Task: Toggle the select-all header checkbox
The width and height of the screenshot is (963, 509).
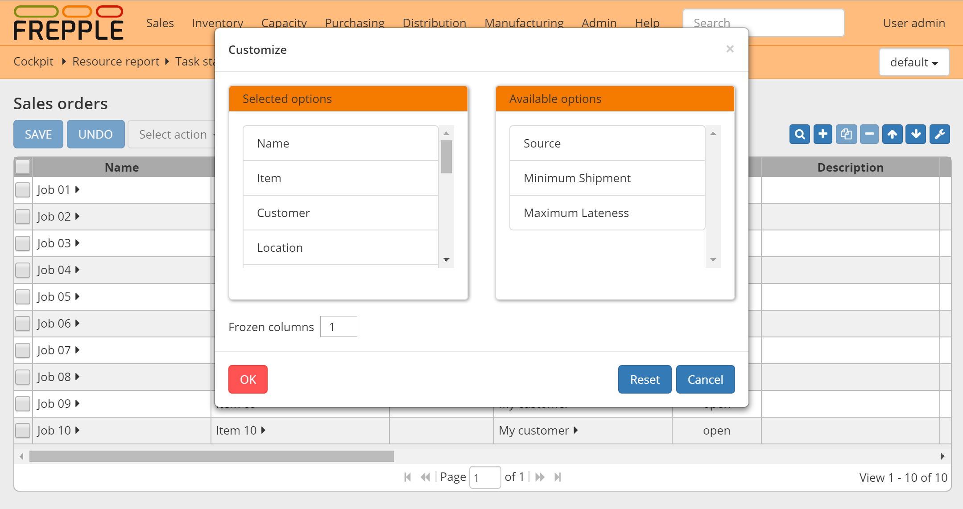Action: tap(23, 167)
